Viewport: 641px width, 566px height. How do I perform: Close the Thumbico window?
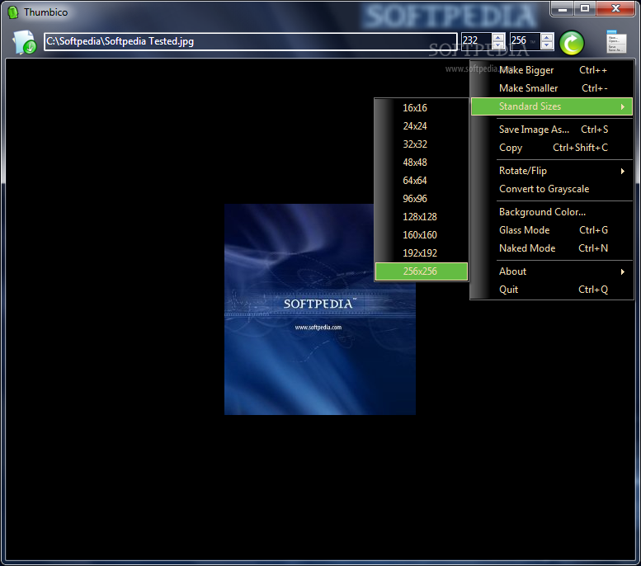pos(615,8)
